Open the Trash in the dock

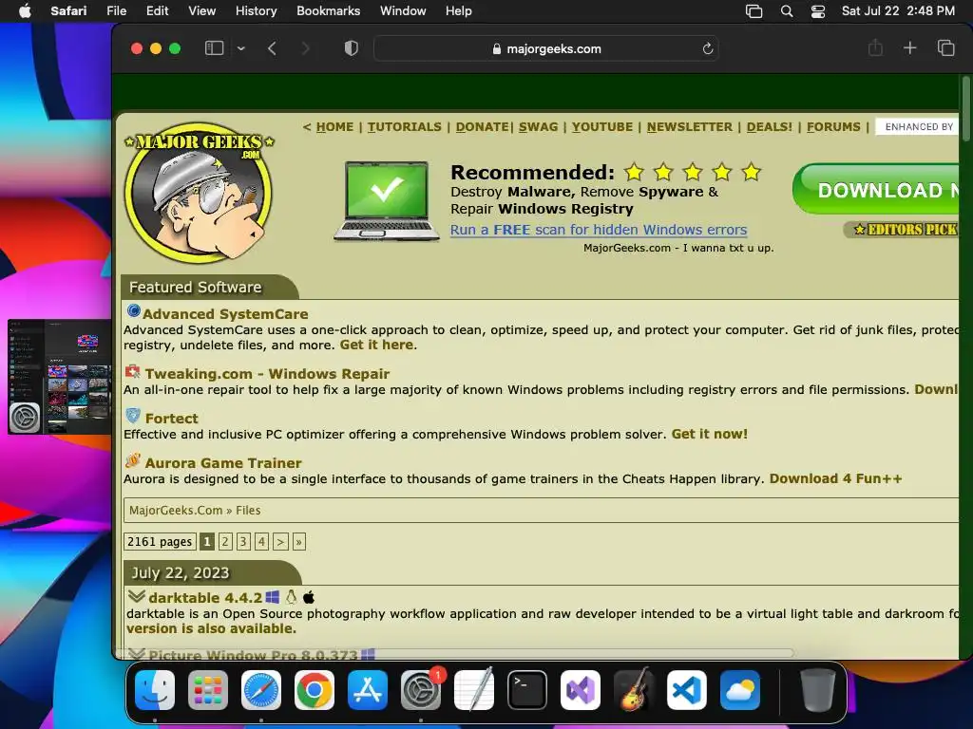point(818,690)
